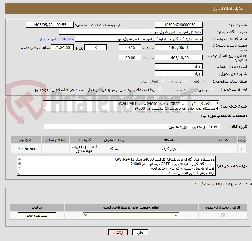Click the deadline time field 09:15
Viewport: 252px width, 241px height.
tap(130, 47)
